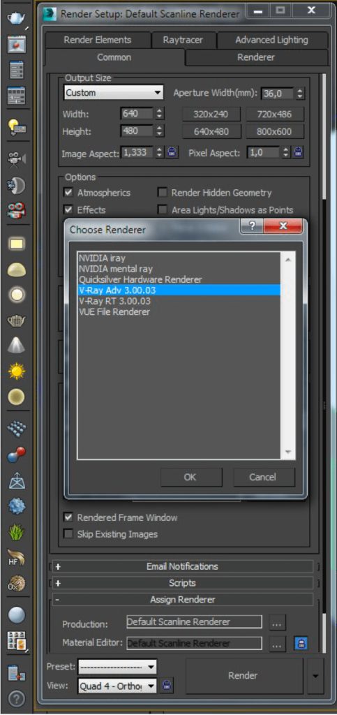Click the brown hairball 0x icon
This screenshot has width=337, height=715.
point(16,583)
